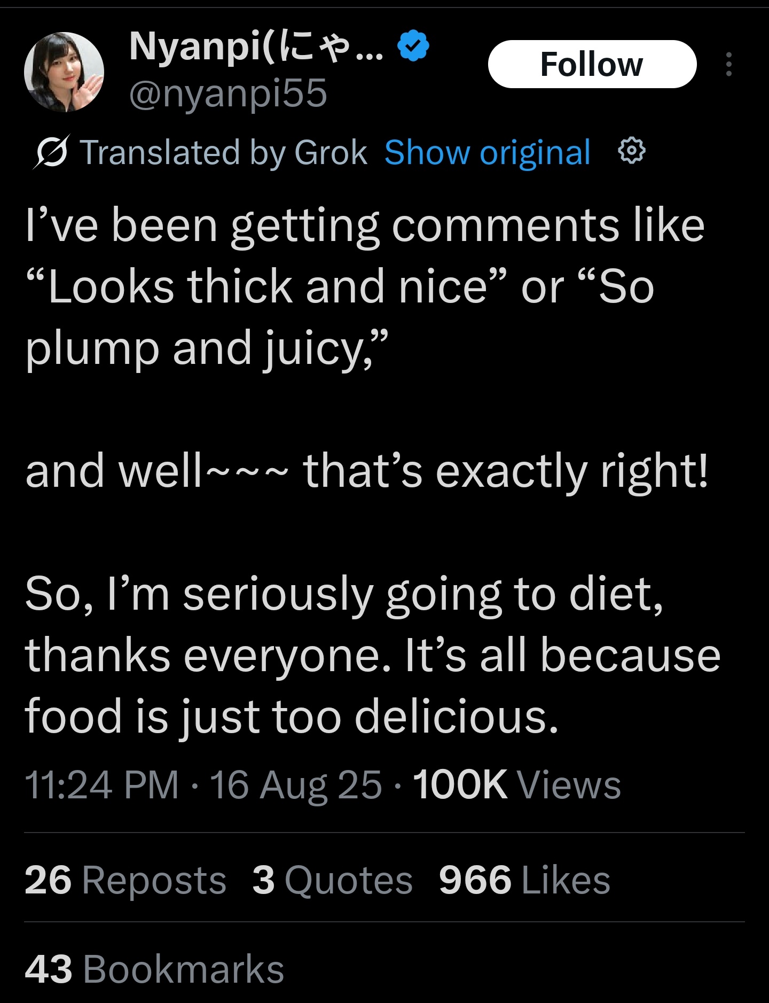The image size is (769, 1003).
Task: Tap the "Translated by Grok" label
Action: click(x=223, y=152)
